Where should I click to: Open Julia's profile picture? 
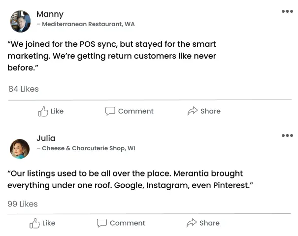point(20,148)
